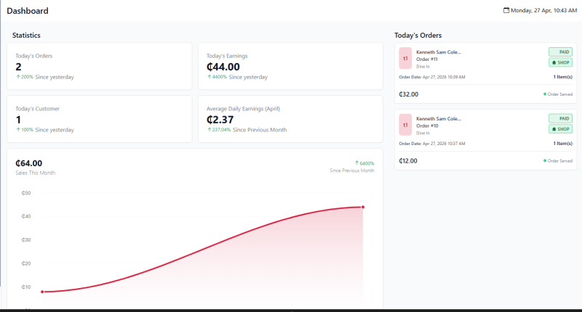The width and height of the screenshot is (582, 312).
Task: Click the green arrow beside 6400%
Action: (356, 163)
